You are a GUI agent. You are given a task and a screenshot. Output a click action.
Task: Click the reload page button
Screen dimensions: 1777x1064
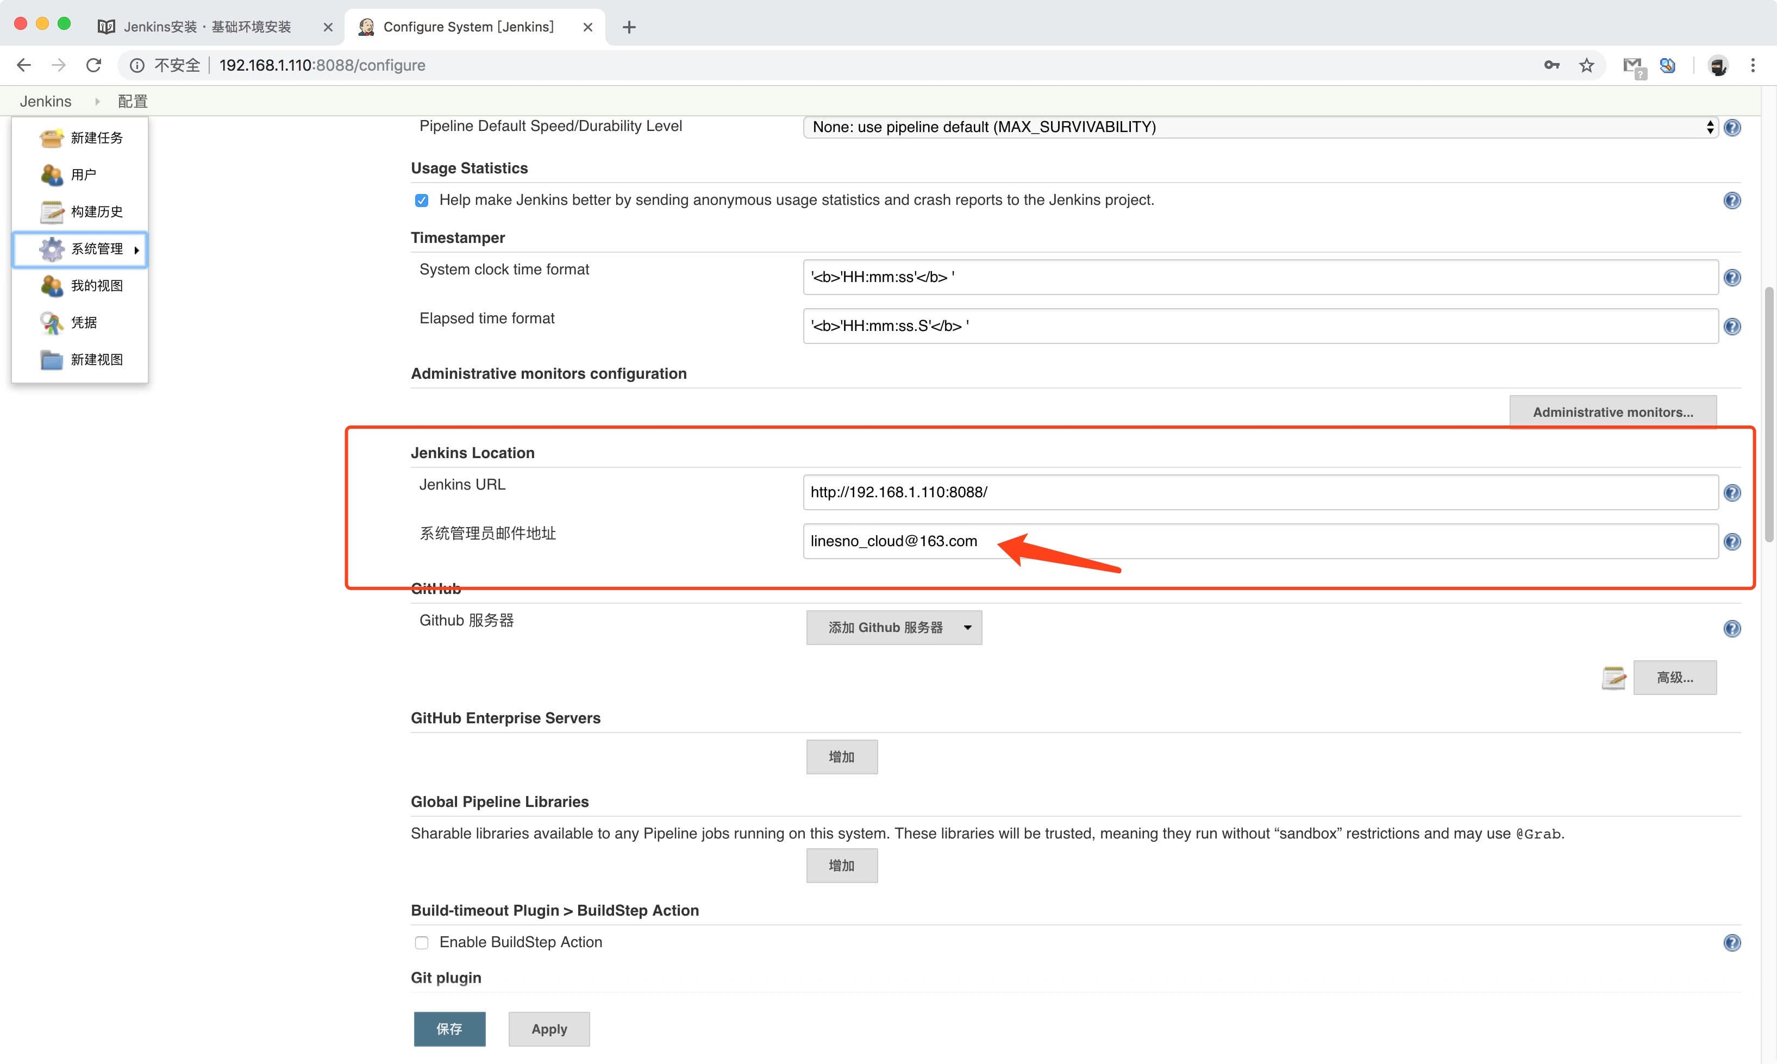pos(93,65)
